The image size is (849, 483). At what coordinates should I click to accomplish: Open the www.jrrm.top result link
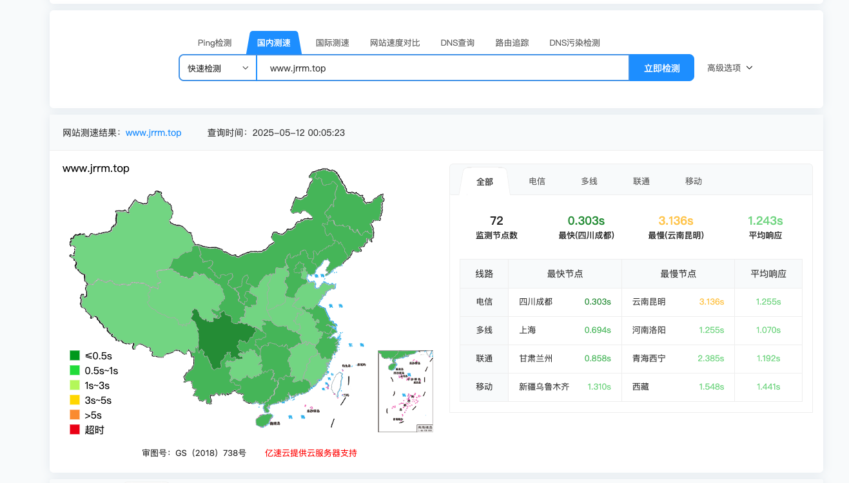point(153,133)
